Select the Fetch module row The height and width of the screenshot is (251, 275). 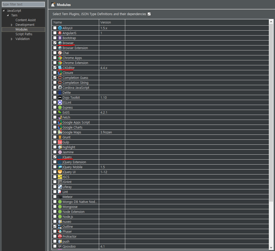pyautogui.click(x=160, y=117)
